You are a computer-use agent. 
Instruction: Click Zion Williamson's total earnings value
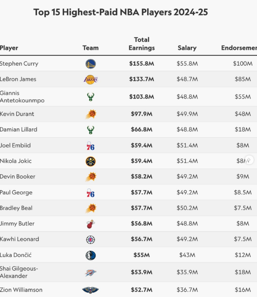point(142,290)
